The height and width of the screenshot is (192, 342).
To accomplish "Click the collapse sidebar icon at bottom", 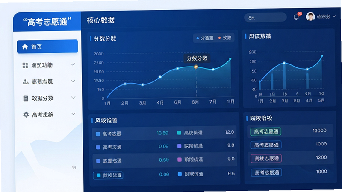I will coord(74,167).
